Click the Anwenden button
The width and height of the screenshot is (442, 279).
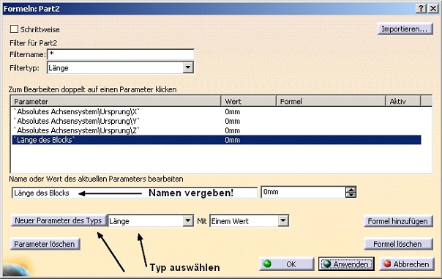[x=346, y=264]
